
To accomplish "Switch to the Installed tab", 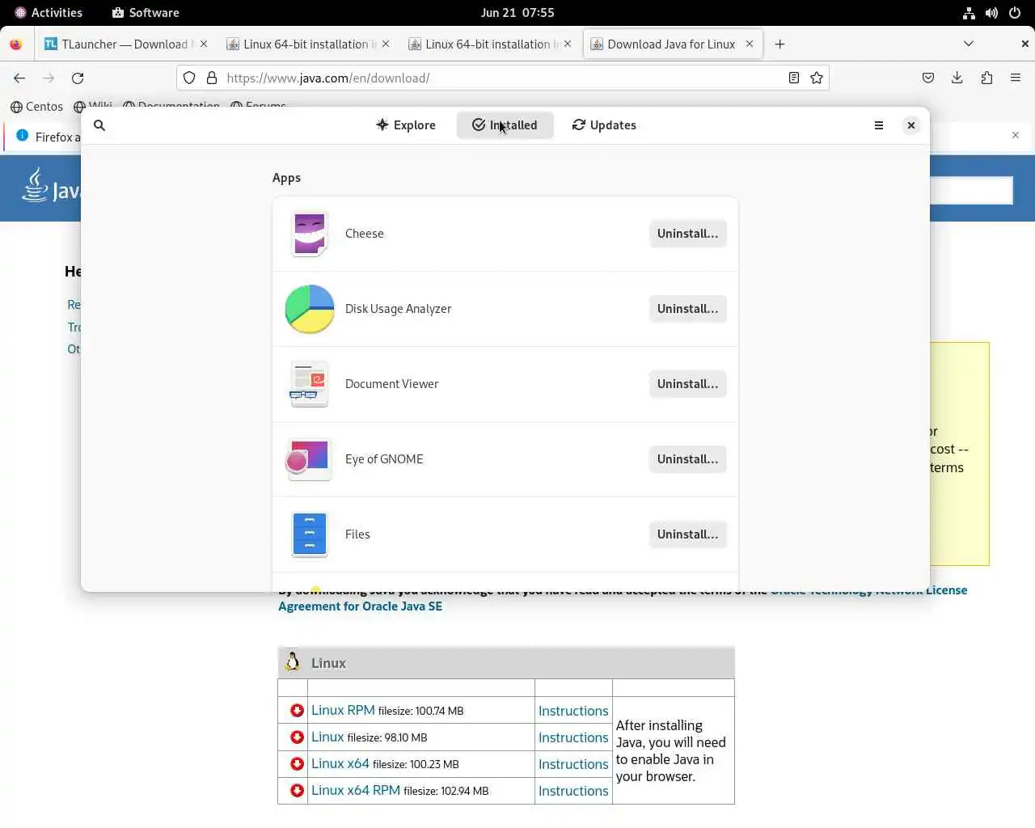I will (505, 125).
